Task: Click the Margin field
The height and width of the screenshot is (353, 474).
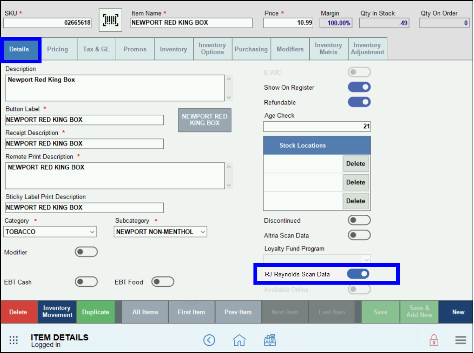Action: coord(336,23)
